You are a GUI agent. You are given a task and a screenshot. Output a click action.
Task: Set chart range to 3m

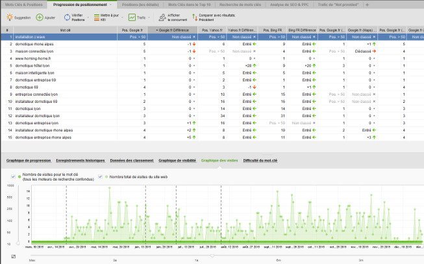(x=361, y=260)
